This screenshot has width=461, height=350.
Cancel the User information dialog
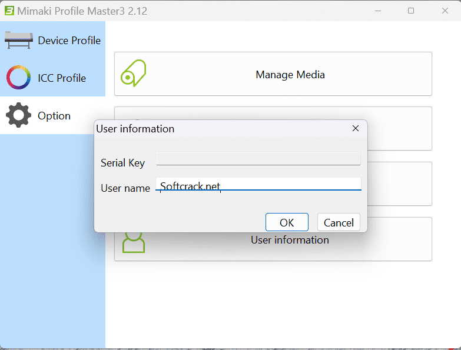pos(339,222)
